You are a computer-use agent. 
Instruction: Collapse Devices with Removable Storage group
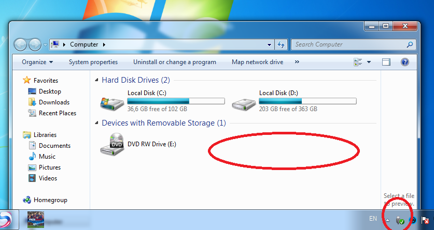point(96,122)
